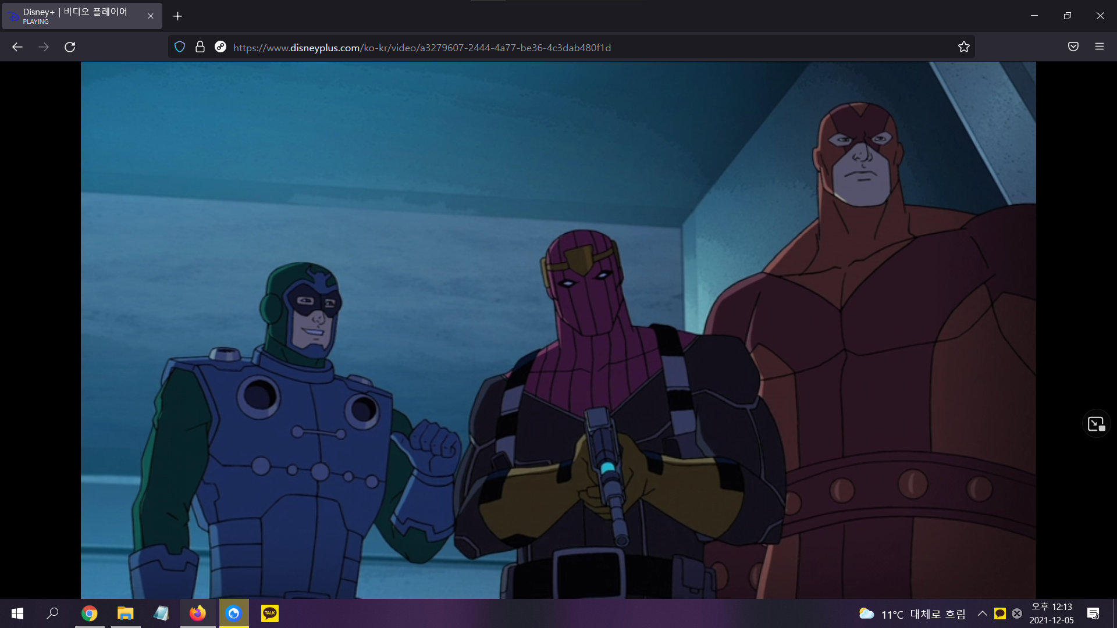The image size is (1117, 628).
Task: Minimize the Firefox window
Action: point(1034,16)
